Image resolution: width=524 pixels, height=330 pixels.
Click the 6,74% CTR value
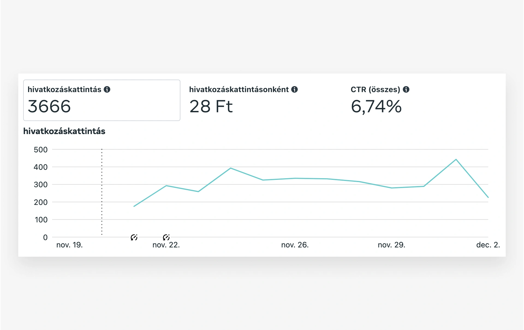[376, 106]
